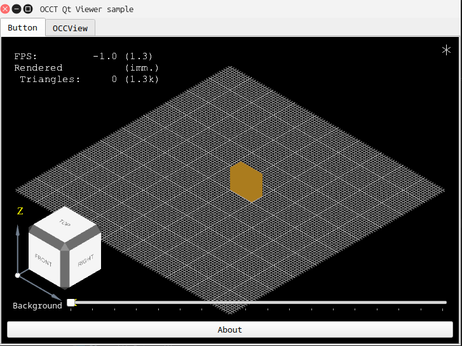Close the OCCT Qt Viewer window
Viewport: 462px width, 346px height.
[6, 9]
